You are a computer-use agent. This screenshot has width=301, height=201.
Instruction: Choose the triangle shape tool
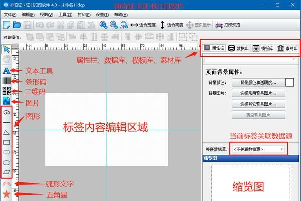(x=7, y=132)
